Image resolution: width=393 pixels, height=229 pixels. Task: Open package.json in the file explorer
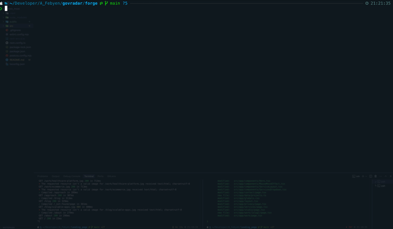[x=18, y=51]
